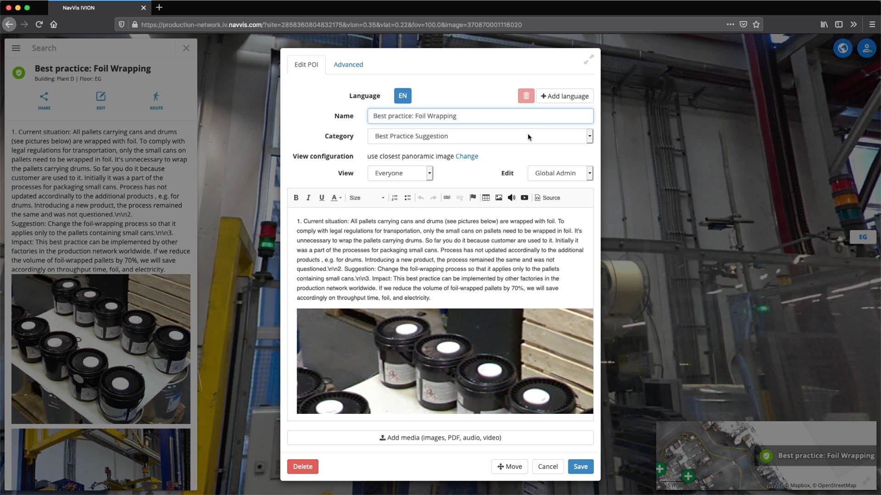Click Change next to view configuration
Image resolution: width=881 pixels, height=495 pixels.
click(467, 156)
